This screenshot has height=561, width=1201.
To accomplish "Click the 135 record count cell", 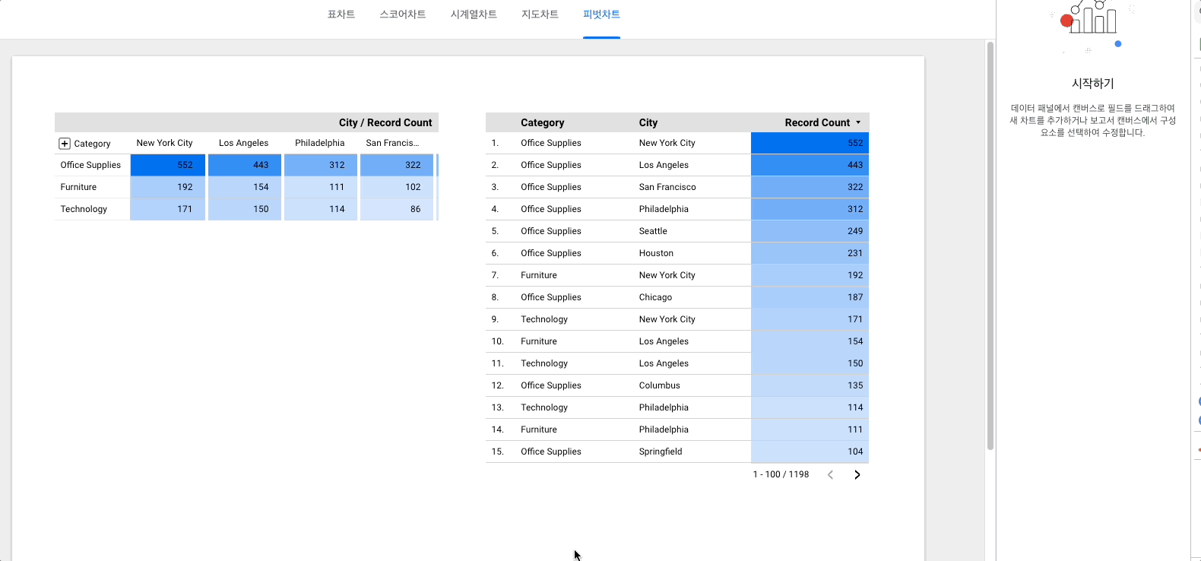I will click(810, 385).
